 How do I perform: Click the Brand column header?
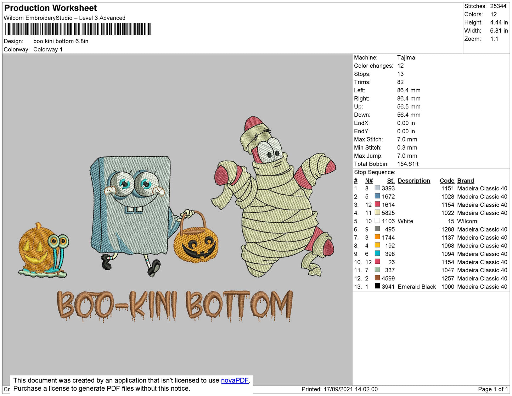click(465, 180)
